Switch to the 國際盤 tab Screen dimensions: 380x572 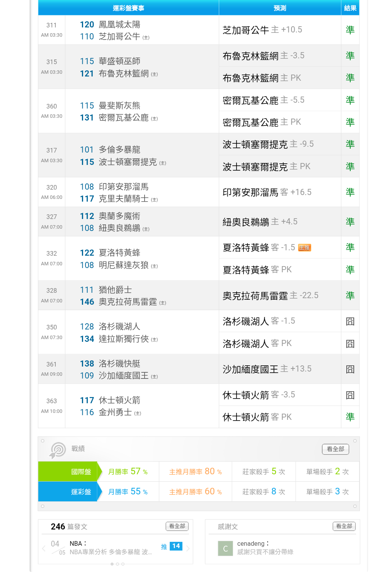pos(68,472)
